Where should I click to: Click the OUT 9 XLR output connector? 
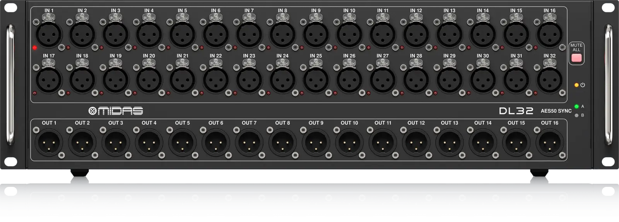coord(316,143)
